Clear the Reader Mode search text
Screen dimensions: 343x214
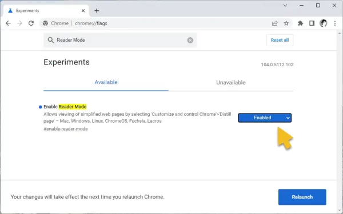[190, 40]
